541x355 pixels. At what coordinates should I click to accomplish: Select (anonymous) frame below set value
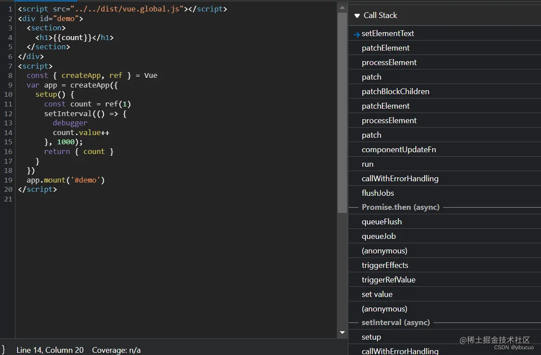click(445, 309)
